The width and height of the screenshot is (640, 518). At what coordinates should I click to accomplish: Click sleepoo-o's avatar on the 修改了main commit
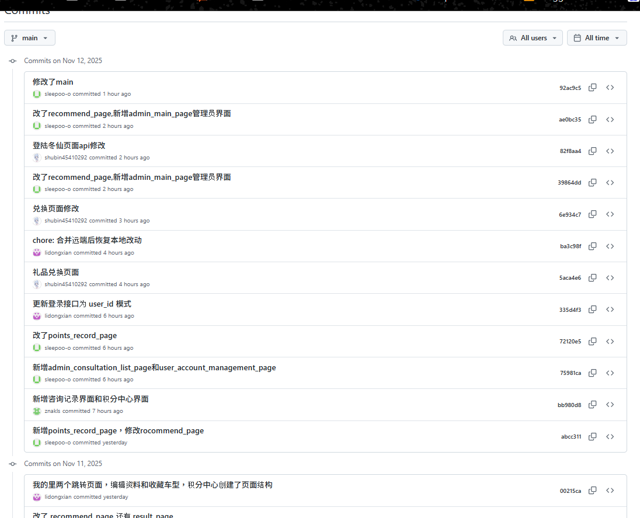[x=36, y=93]
